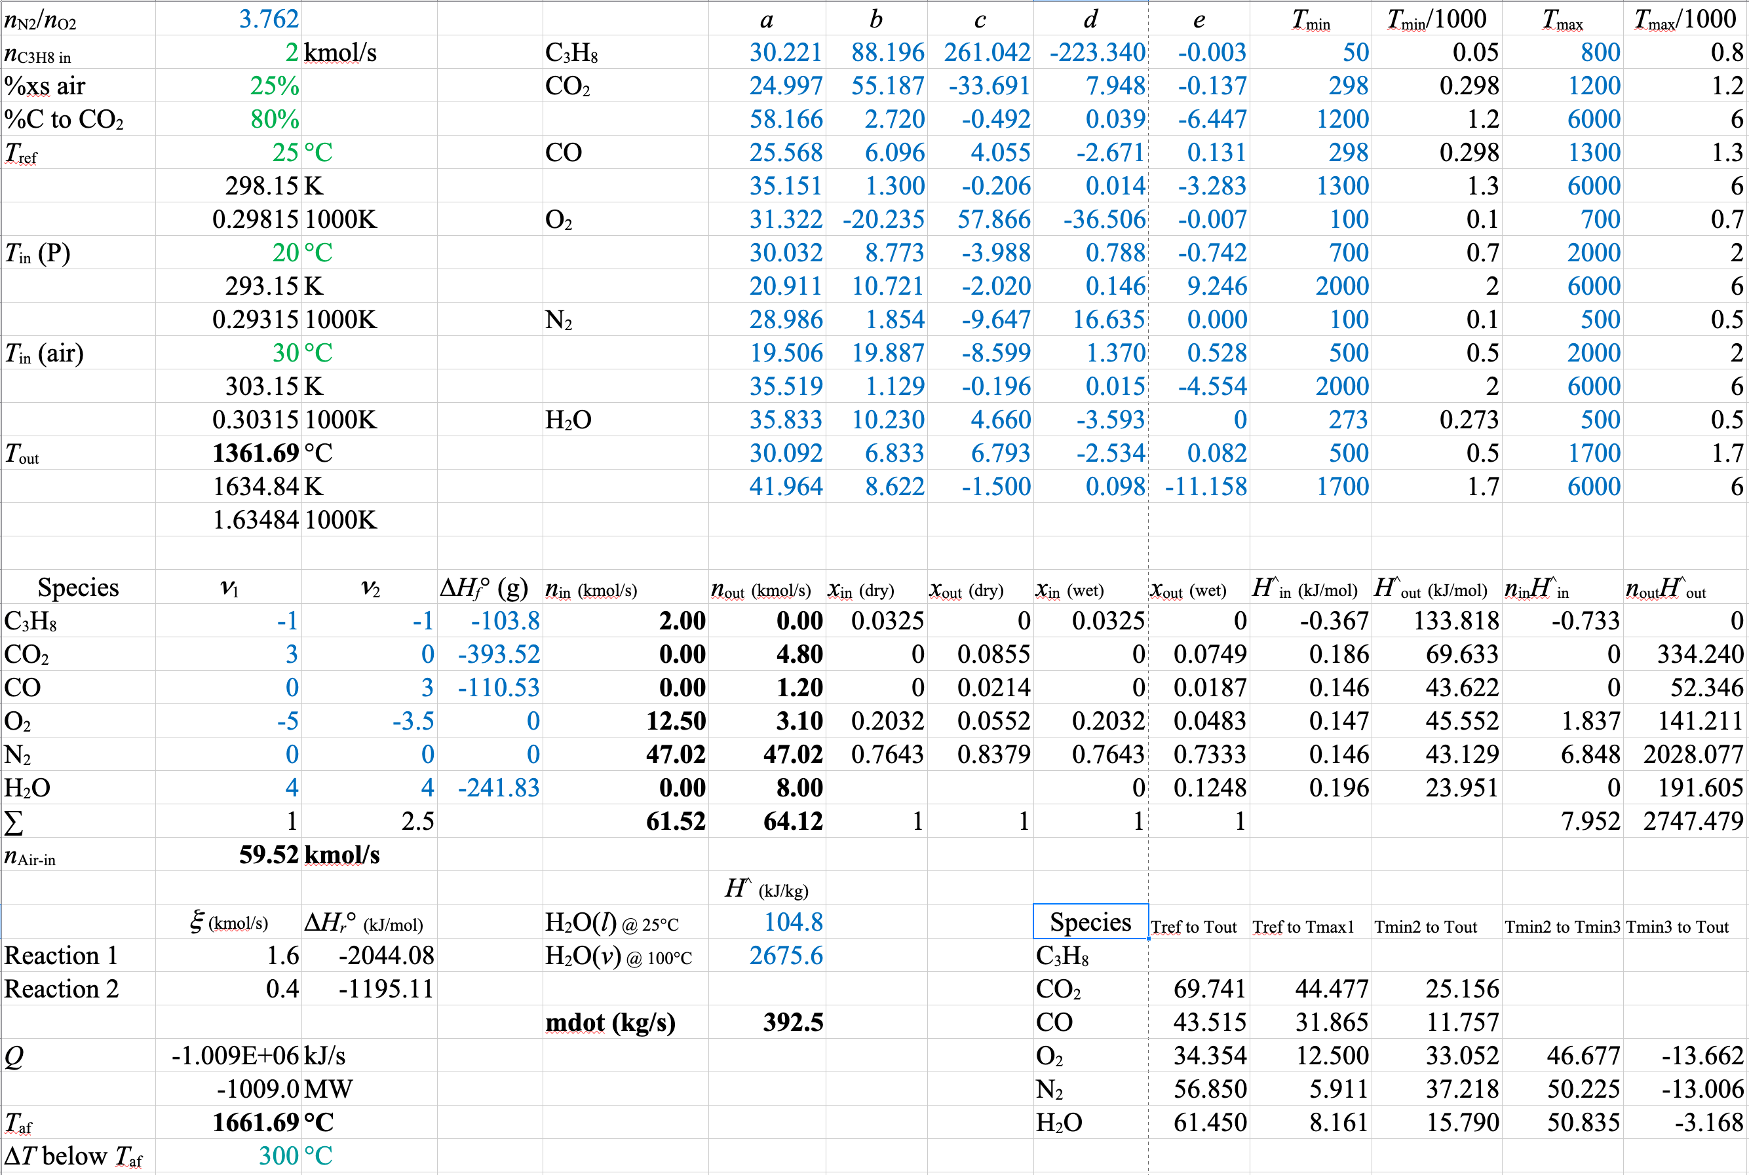
Task: Click the nAir-in value 59.52
Action: [x=269, y=855]
